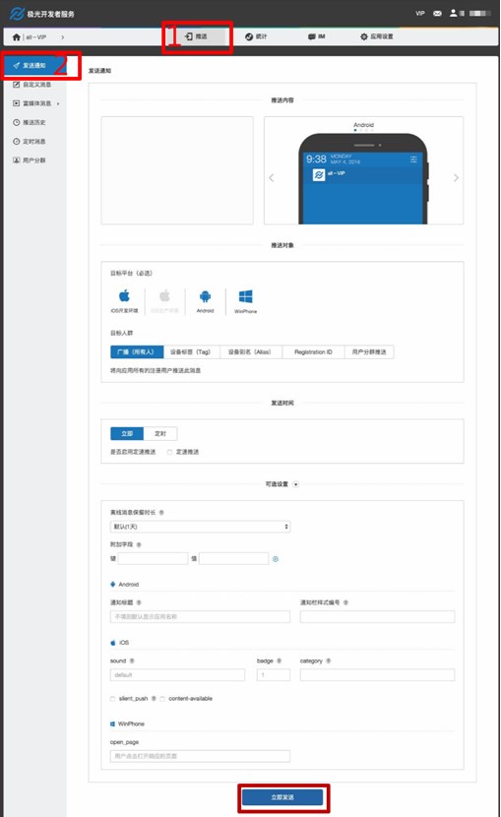The height and width of the screenshot is (817, 501).
Task: Click the plus icon beside extra field value
Action: (276, 559)
